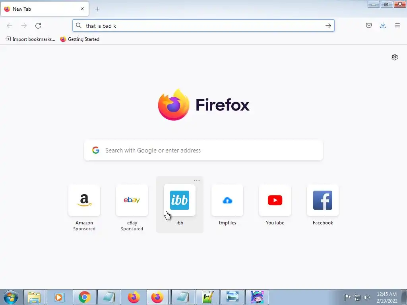This screenshot has width=407, height=305.
Task: Open File Explorer from the taskbar
Action: coord(35,297)
